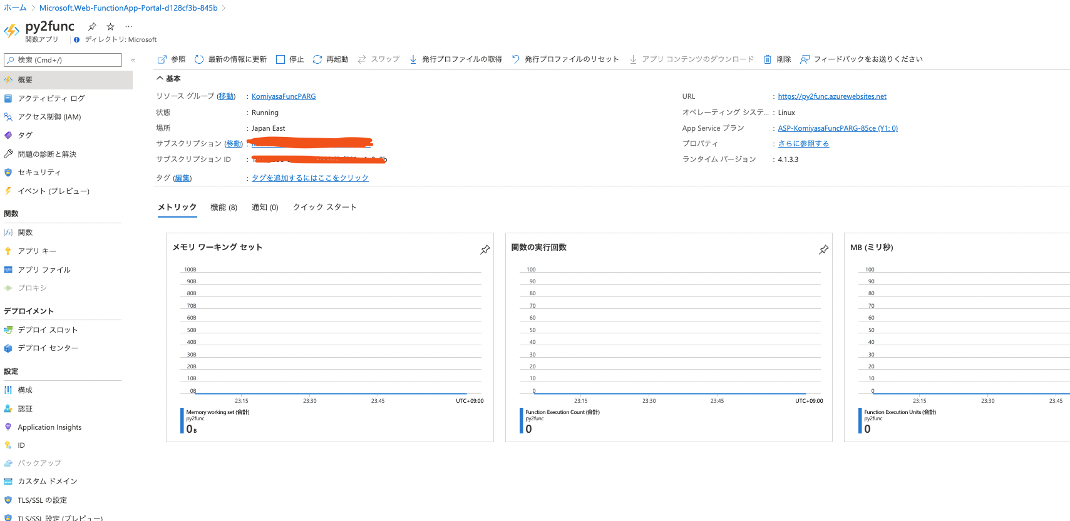Switch to the 機能 (8) tab
This screenshot has height=521, width=1070.
click(x=224, y=207)
